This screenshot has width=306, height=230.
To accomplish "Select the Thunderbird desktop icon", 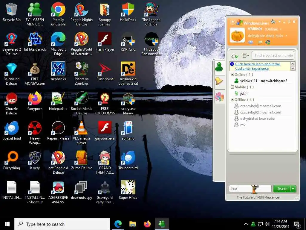I will tap(128, 161).
